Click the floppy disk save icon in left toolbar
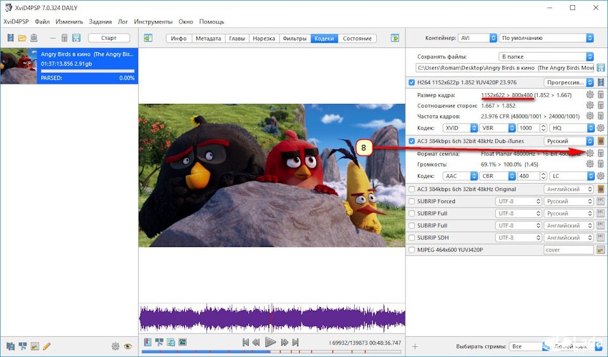The width and height of the screenshot is (608, 357). (76, 38)
